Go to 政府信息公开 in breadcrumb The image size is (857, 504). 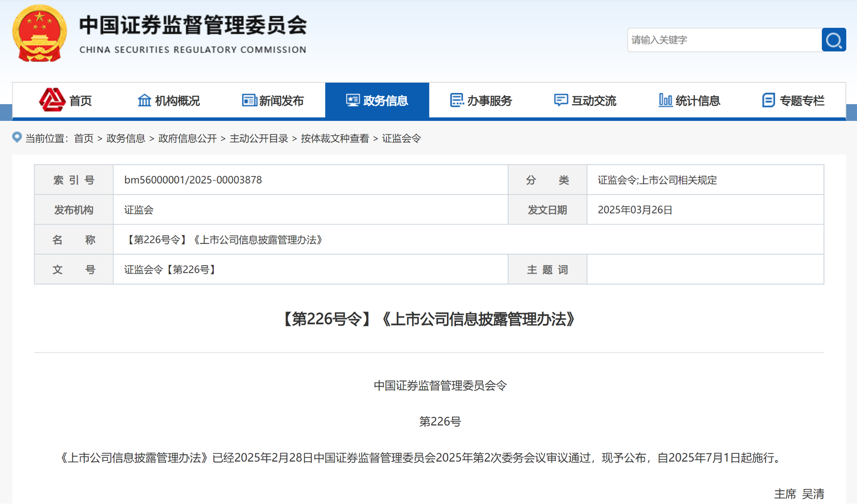[x=187, y=139]
